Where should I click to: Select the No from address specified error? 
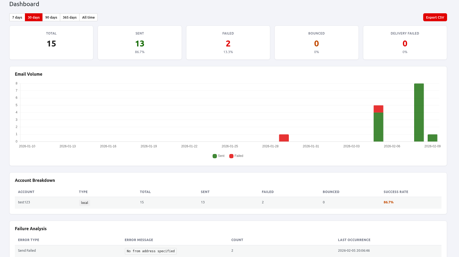click(x=150, y=251)
